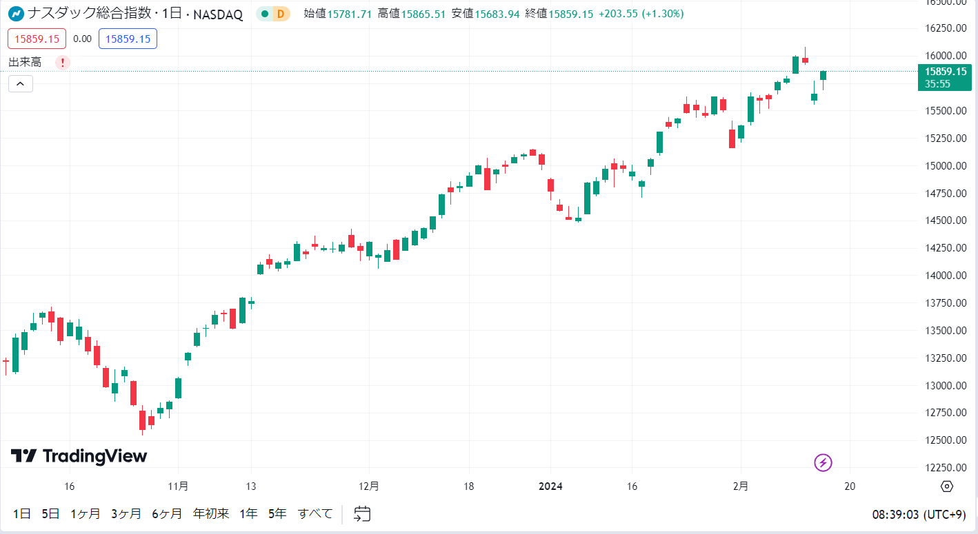
Task: Click the +203.55 (+1.30%) change value
Action: 641,14
